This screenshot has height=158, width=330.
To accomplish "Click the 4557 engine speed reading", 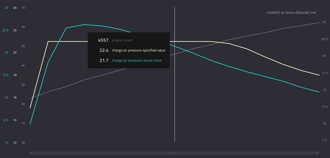I will [103, 40].
